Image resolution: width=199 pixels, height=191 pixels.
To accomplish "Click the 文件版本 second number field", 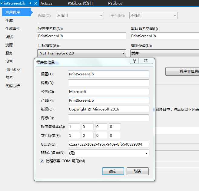I will pyautogui.click(x=88, y=136).
